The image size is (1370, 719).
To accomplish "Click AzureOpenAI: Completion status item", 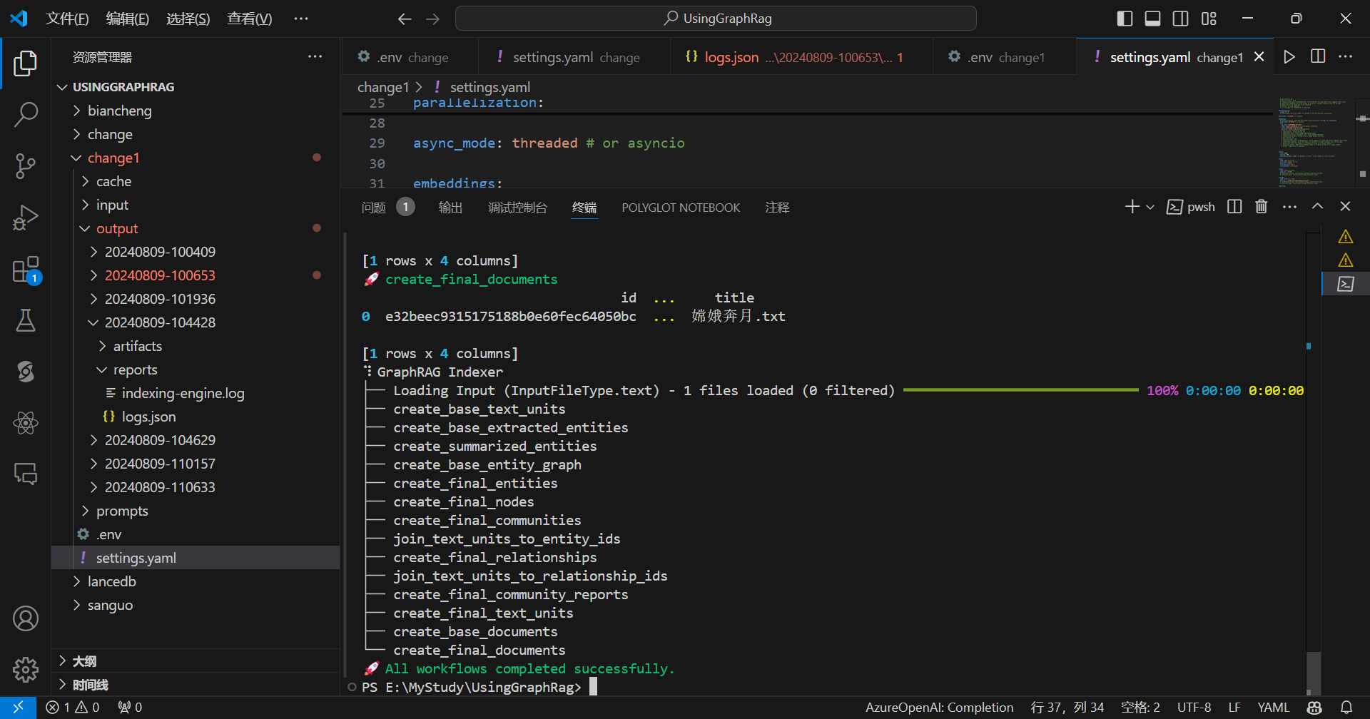I will click(x=939, y=708).
